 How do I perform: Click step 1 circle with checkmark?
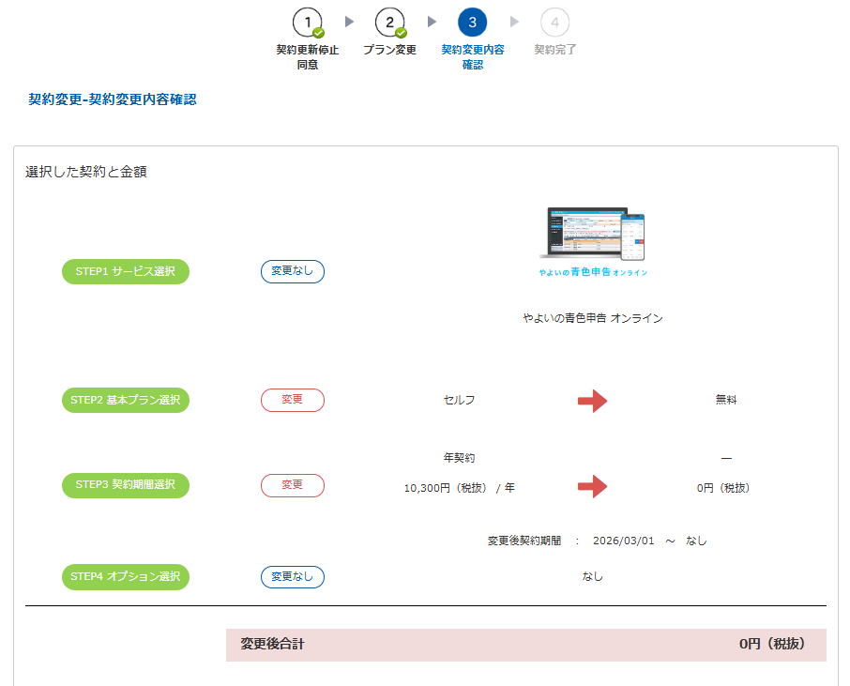[308, 22]
